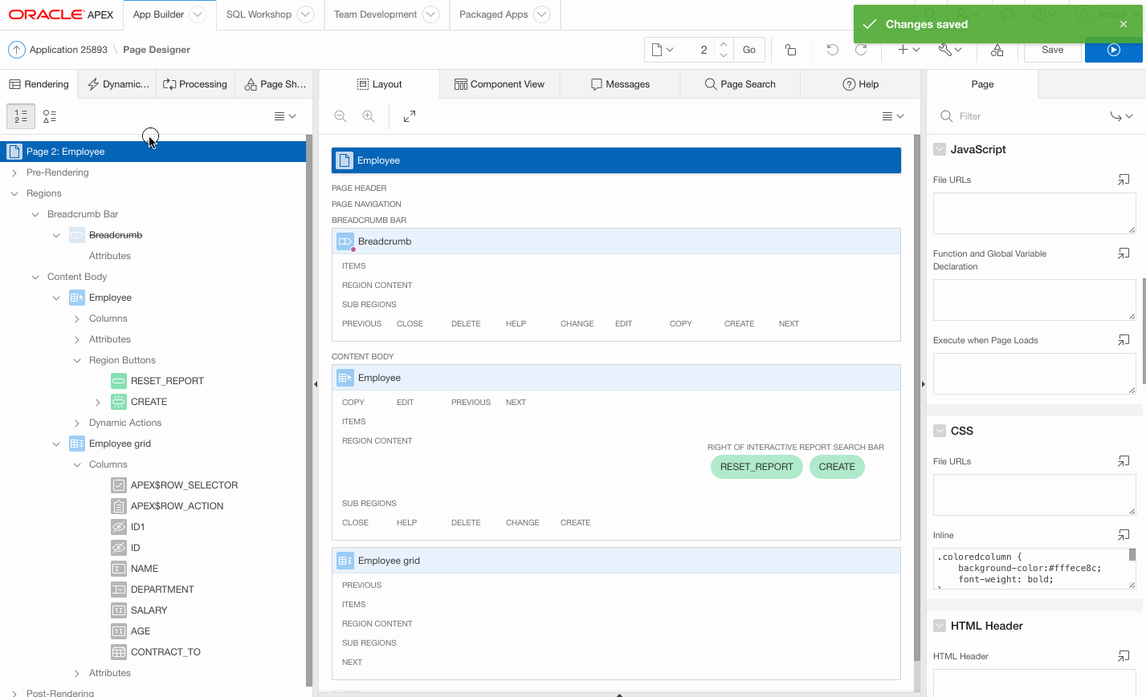Open code editor for Execute when Page Loads
The width and height of the screenshot is (1146, 697).
point(1124,340)
